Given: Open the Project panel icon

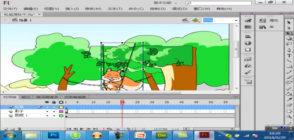Looking at the screenshot, I should point(248,82).
